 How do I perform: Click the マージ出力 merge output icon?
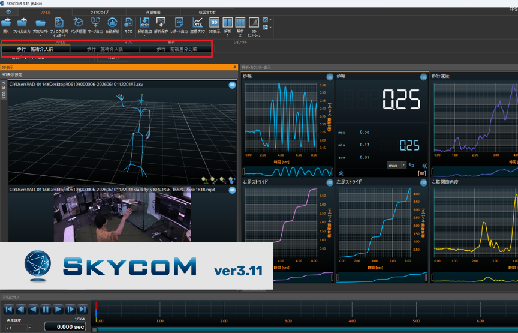pos(95,22)
